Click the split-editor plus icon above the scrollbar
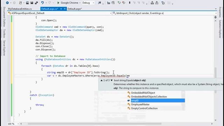224x126 pixels. (x=216, y=17)
